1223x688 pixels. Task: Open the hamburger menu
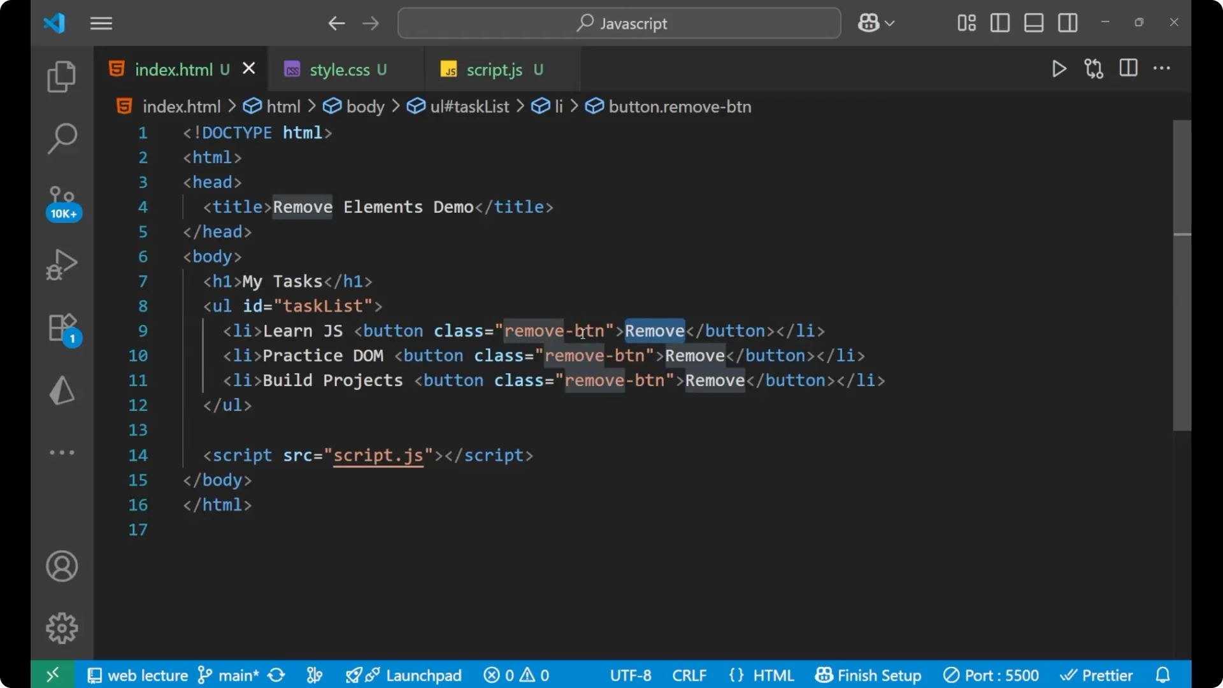click(x=101, y=24)
